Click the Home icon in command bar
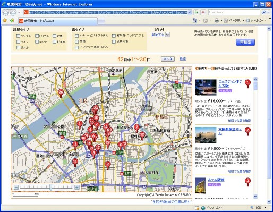273x212 pixels. [195, 21]
